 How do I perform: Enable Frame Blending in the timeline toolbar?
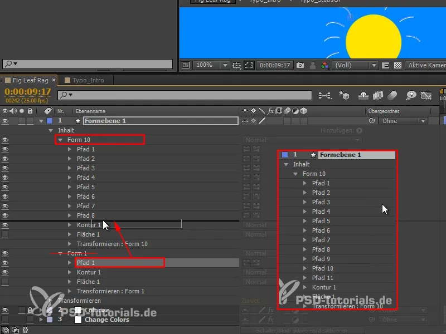click(x=378, y=96)
